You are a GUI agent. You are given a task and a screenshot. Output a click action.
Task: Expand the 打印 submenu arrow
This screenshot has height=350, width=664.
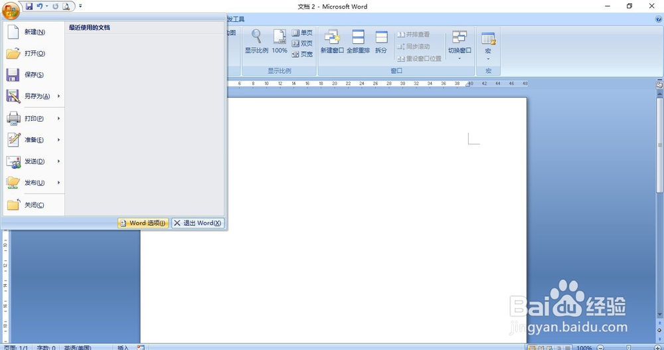(x=59, y=118)
